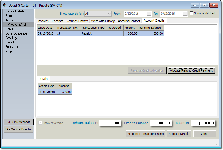Screen dimensions: 223x150
Task: Open ImageLite from the sidebar
Action: coord(12,51)
